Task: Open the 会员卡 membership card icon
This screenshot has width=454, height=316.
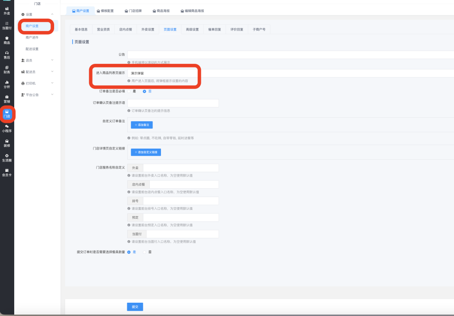Action: [7, 172]
